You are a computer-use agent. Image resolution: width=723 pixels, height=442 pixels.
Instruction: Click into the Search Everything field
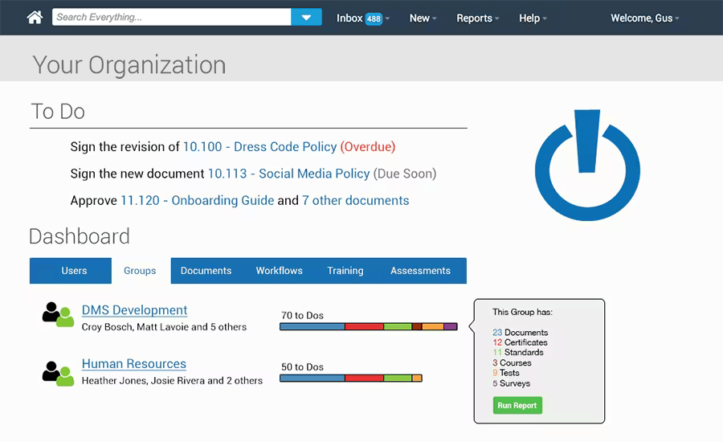[171, 18]
